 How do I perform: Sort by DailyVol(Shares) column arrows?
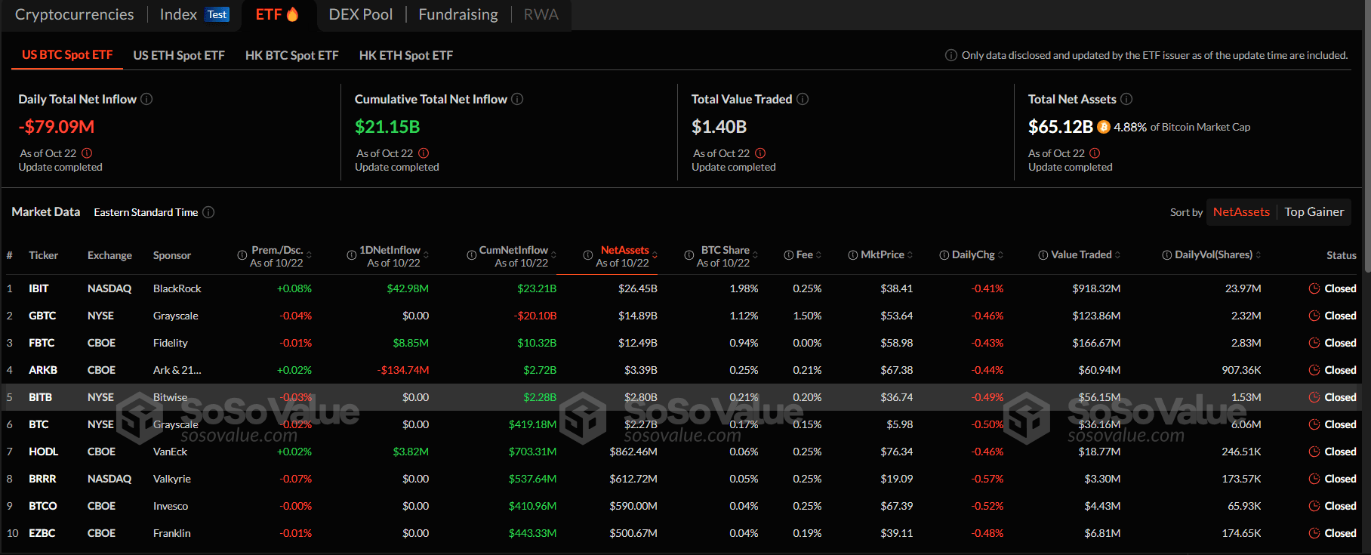(x=1258, y=254)
